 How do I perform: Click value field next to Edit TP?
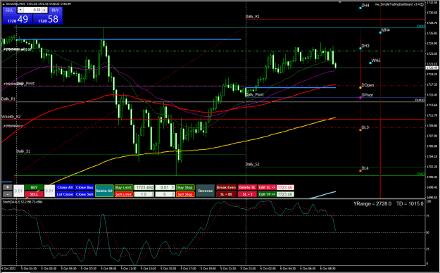tap(285, 194)
